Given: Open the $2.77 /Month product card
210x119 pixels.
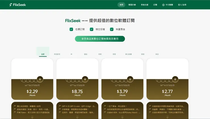Looking at the screenshot, I should (167, 79).
